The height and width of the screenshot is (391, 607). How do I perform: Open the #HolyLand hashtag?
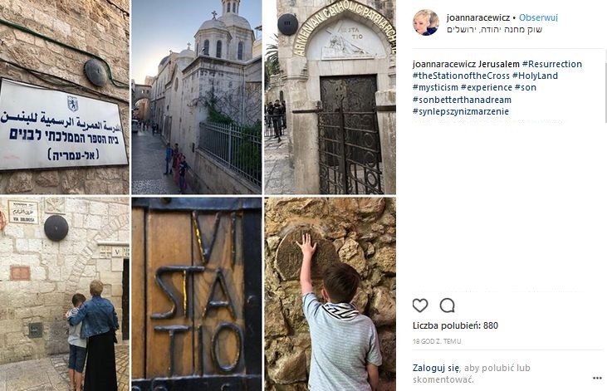tap(535, 76)
